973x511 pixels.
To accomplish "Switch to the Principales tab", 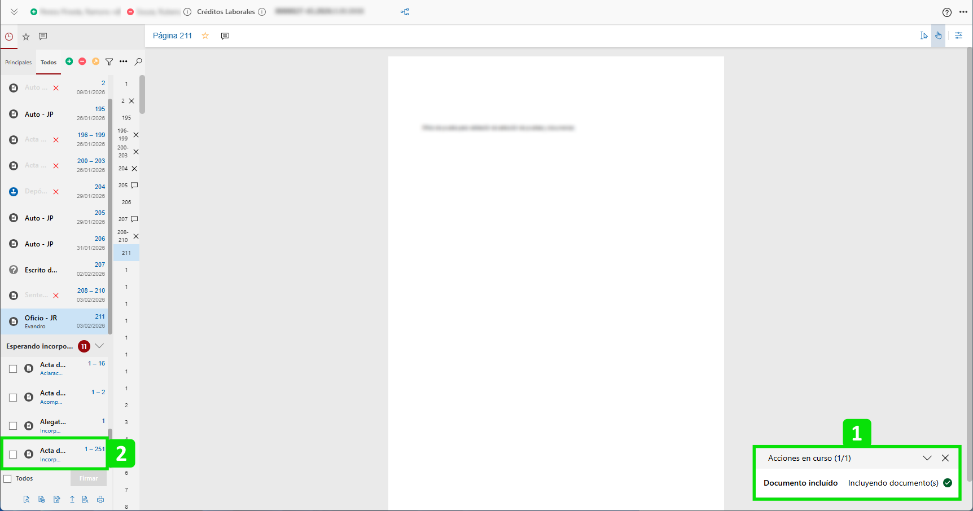I will 18,63.
